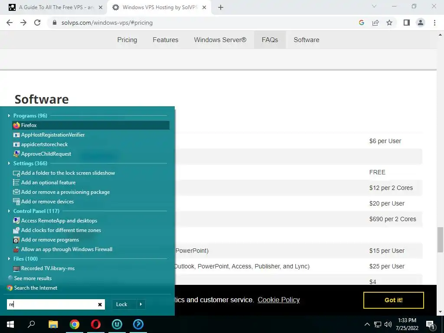
Task: Open the Chrome profile avatar
Action: point(421,23)
